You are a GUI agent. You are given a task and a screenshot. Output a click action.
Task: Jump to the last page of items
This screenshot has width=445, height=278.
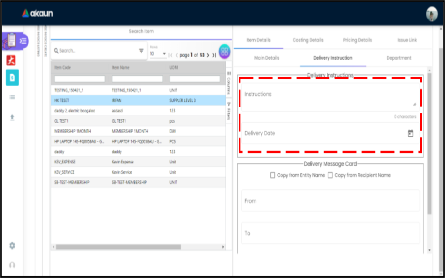click(x=214, y=55)
